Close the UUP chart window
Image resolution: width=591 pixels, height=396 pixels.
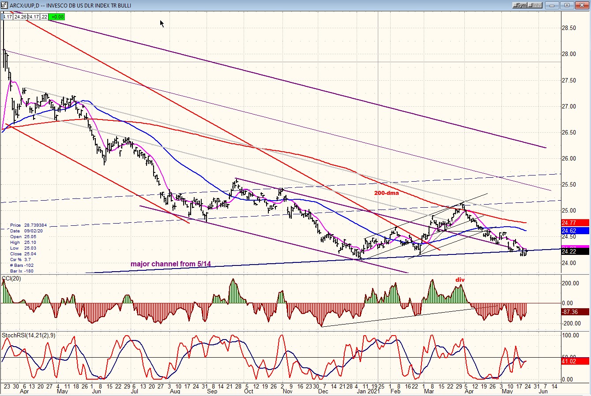pos(582,5)
